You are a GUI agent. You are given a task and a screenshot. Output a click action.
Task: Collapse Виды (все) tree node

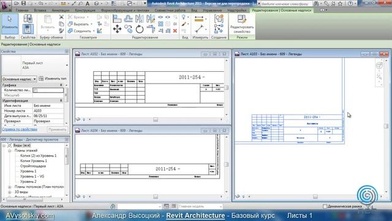[4, 145]
